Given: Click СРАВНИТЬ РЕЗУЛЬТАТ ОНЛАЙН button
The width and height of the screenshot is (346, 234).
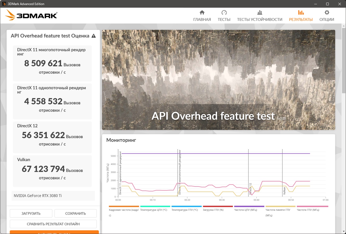Looking at the screenshot, I should pos(53,224).
